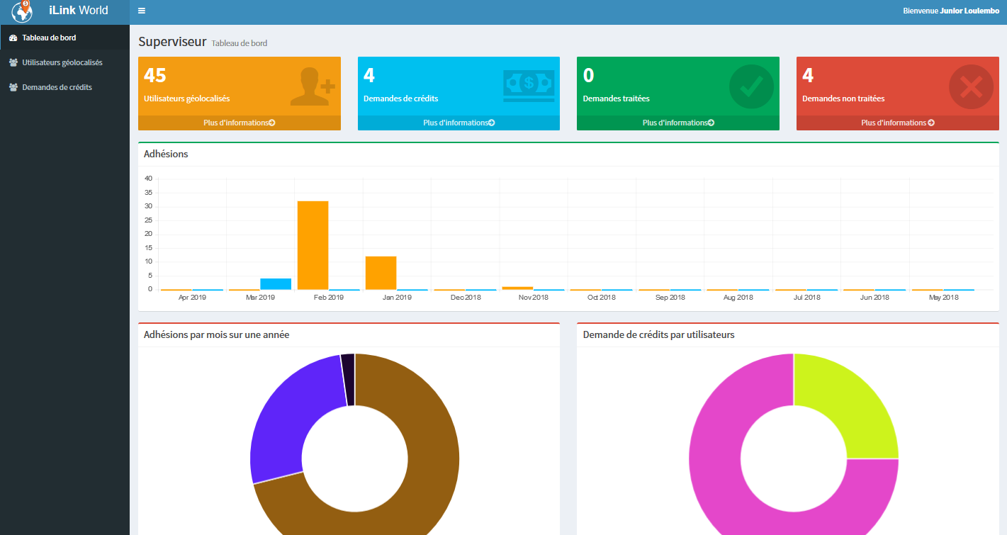Select Demandes de crédits sidebar item

point(57,87)
